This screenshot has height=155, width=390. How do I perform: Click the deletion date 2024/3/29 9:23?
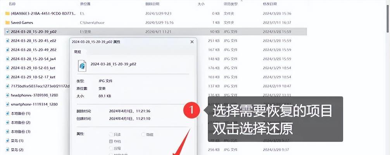(159, 14)
